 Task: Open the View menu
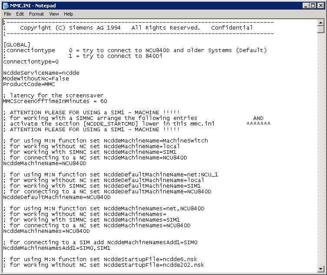(54, 14)
